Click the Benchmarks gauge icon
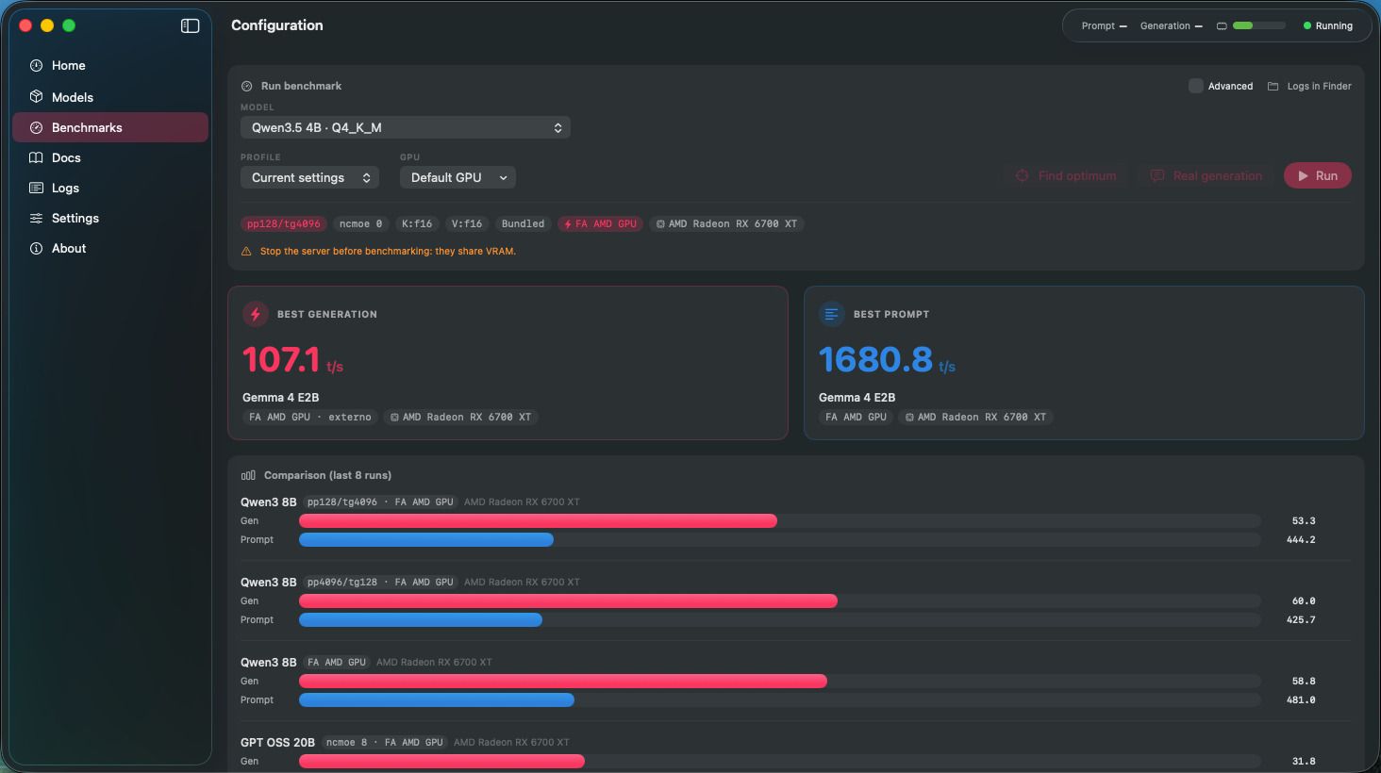Viewport: 1381px width, 773px height. point(36,127)
